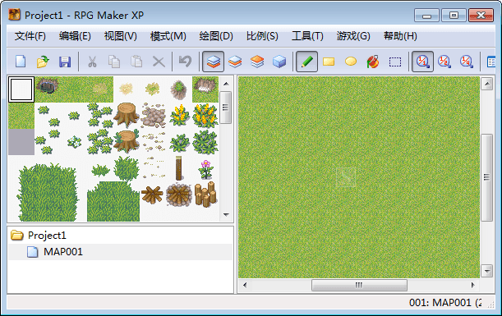502x316 pixels.
Task: Click the tileset palette scrollbar thumb
Action: 226,108
